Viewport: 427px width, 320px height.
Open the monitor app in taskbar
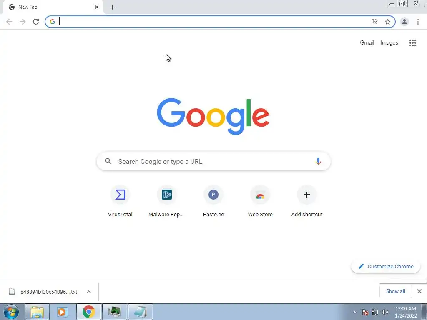[115, 312]
